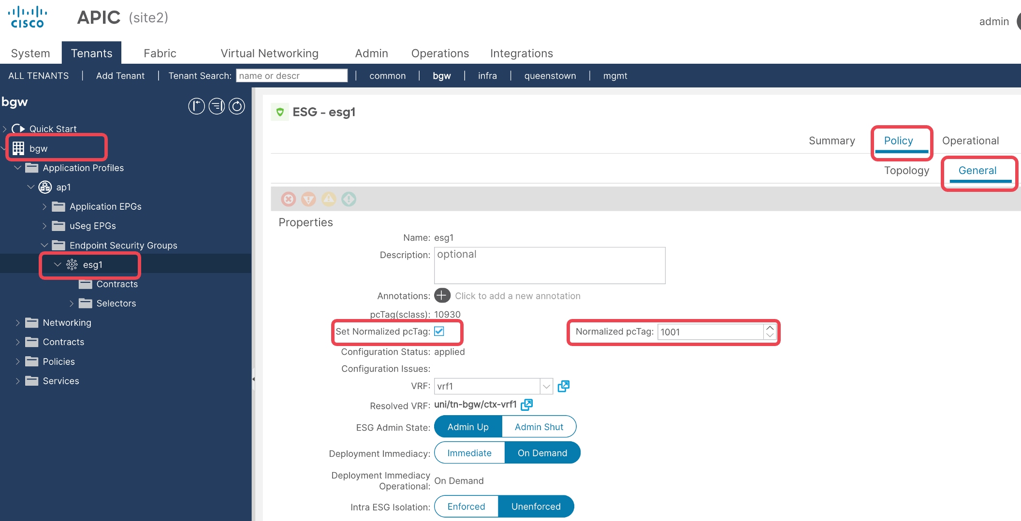This screenshot has height=521, width=1021.
Task: Click the Networking folder icon
Action: (x=32, y=322)
